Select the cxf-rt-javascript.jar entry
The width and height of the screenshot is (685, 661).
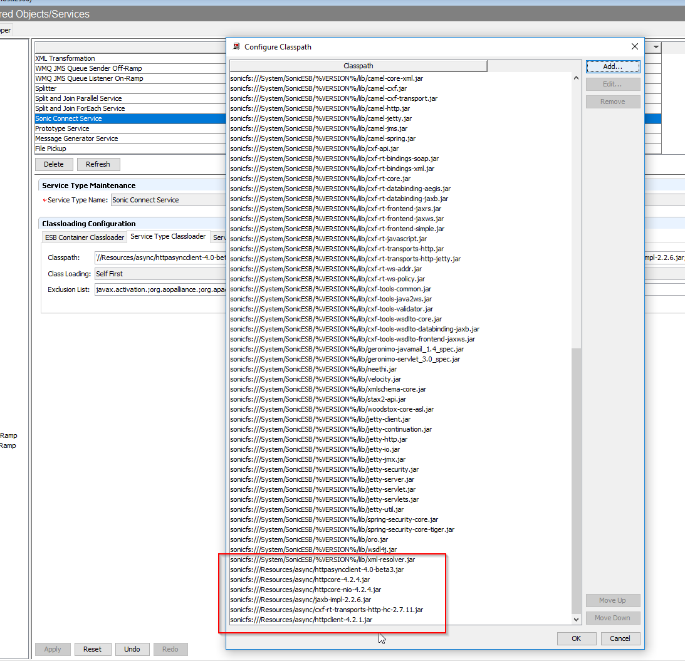[328, 239]
